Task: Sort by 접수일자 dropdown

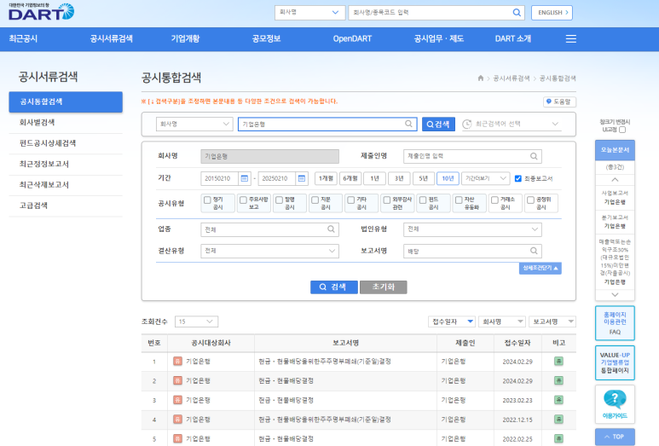Action: click(x=452, y=321)
